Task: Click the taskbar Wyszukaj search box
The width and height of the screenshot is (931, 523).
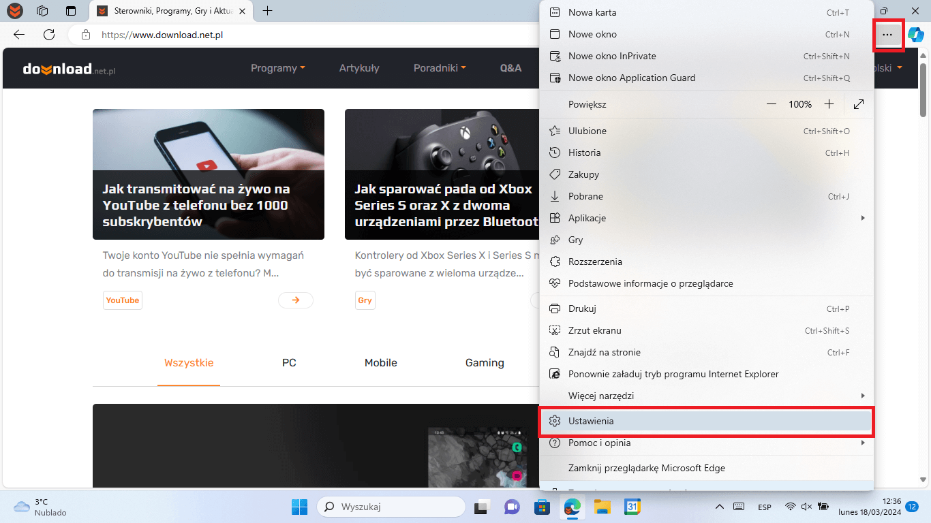Action: pos(390,507)
